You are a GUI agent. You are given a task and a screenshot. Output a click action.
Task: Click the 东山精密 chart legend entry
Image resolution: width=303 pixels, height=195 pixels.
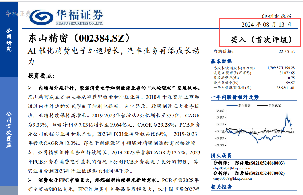click(x=239, y=105)
